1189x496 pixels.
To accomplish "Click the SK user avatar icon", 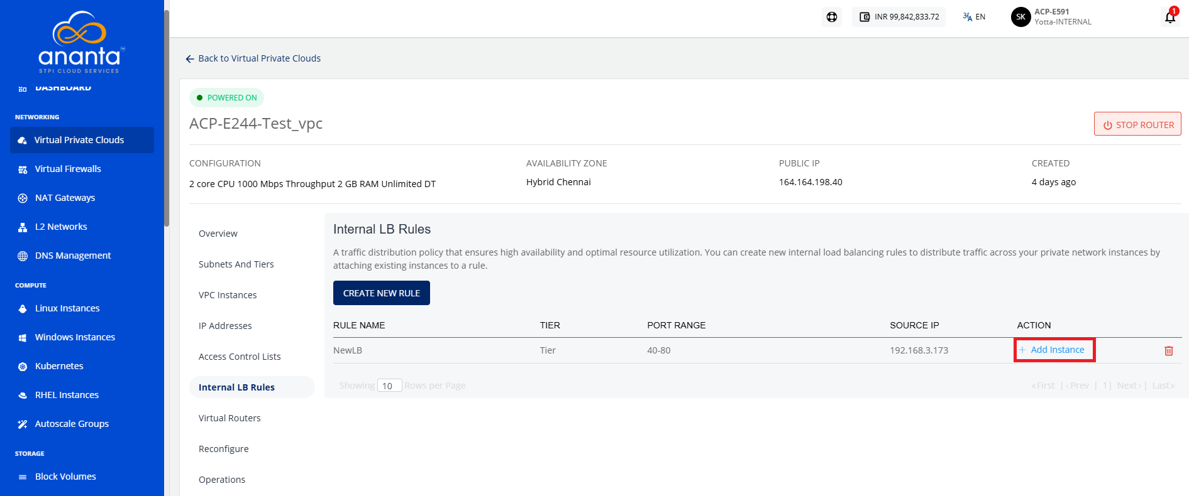I will point(1020,17).
